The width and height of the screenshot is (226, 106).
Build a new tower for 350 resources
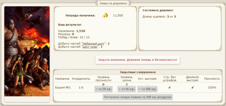click(x=138, y=97)
